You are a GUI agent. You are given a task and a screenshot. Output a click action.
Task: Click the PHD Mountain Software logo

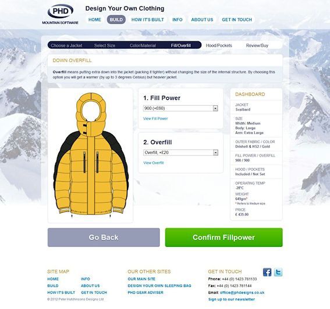coord(60,14)
